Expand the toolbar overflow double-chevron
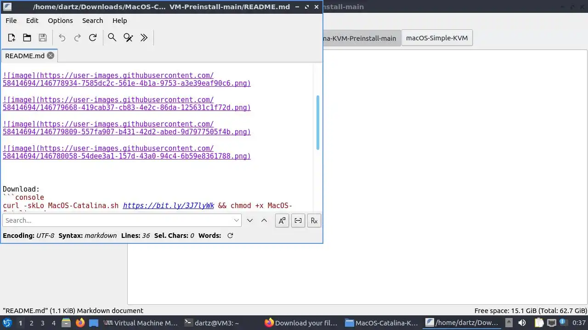Screen dimensions: 588x330 point(144,38)
